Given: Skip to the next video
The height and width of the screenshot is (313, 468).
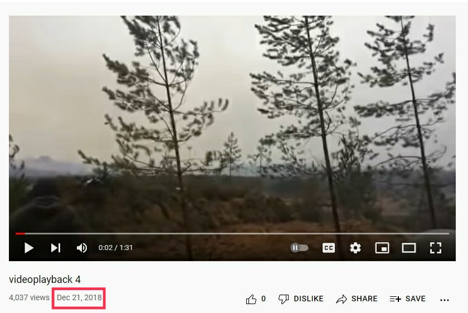Looking at the screenshot, I should tap(56, 248).
